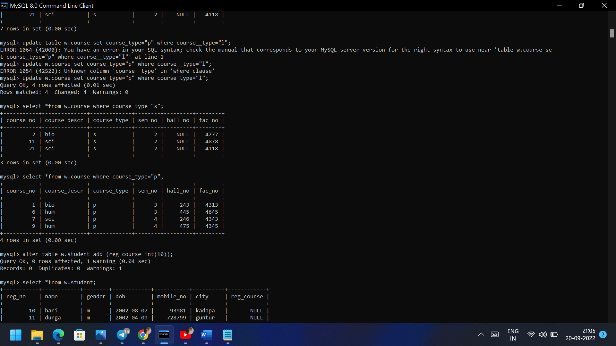
Task: Open the MySQL Command Line Client taskbar icon
Action: tap(164, 335)
